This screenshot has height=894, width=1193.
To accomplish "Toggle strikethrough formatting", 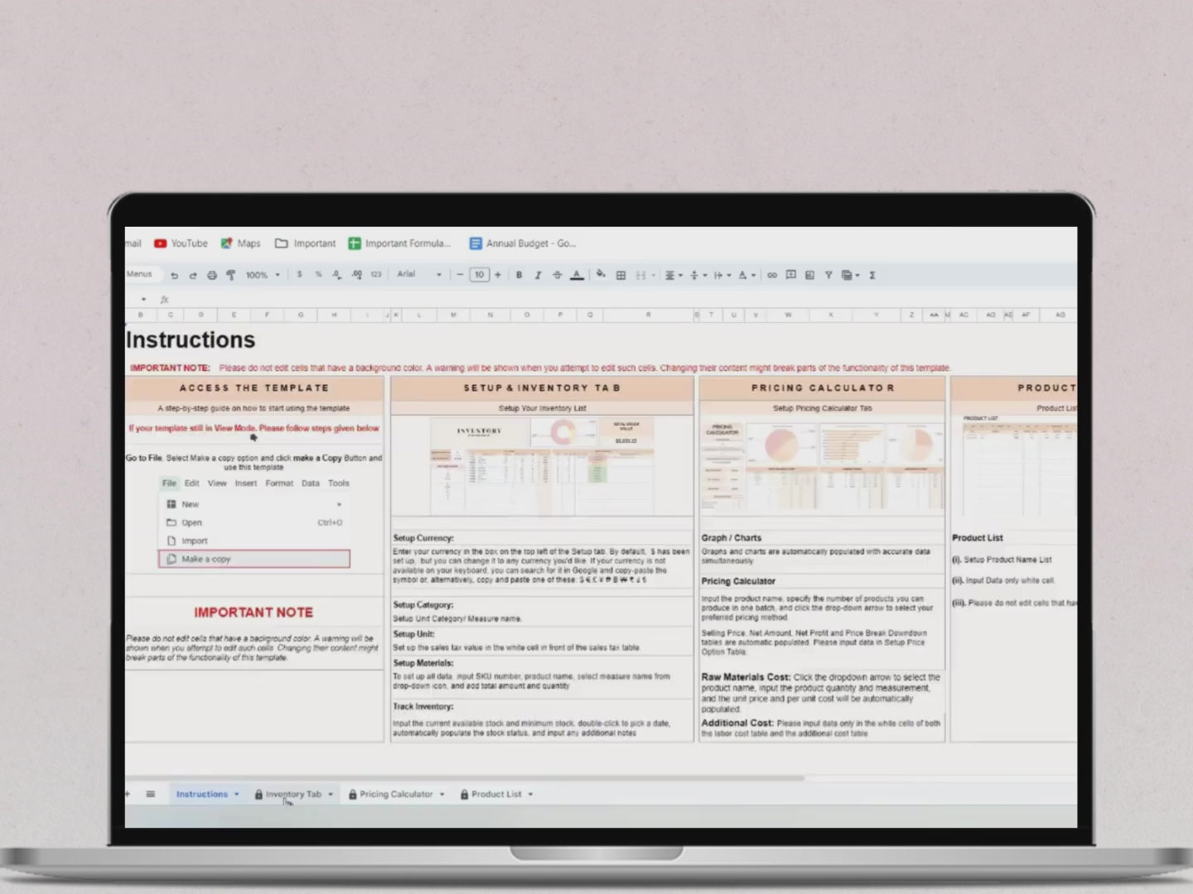I will point(557,275).
